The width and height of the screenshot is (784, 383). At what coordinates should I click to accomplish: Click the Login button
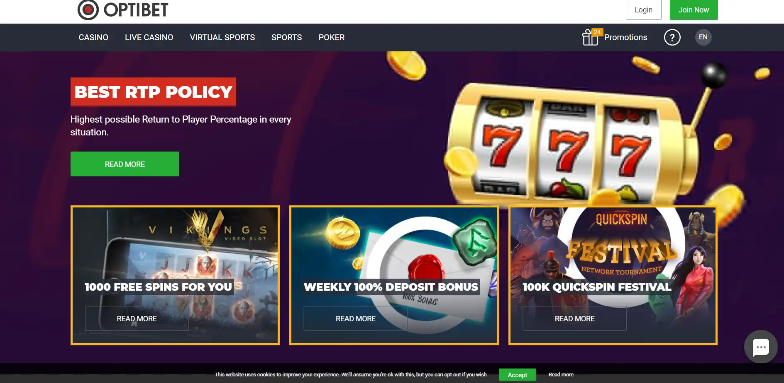[643, 10]
